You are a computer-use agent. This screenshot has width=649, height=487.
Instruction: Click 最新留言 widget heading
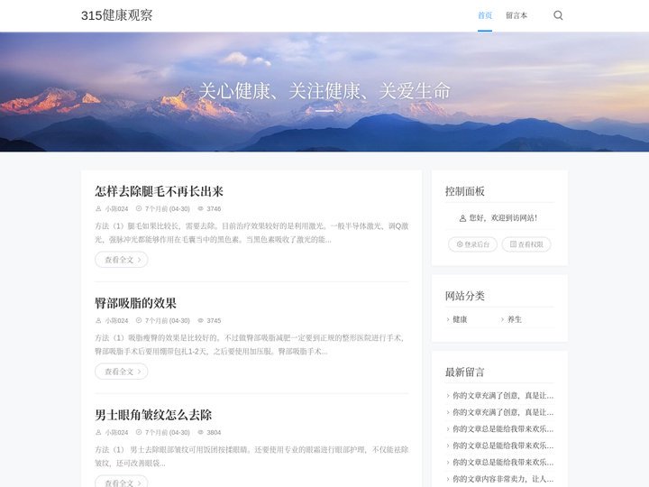tap(465, 372)
